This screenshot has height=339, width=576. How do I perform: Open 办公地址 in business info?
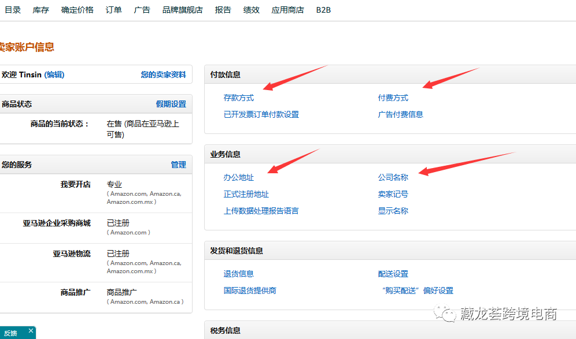239,178
